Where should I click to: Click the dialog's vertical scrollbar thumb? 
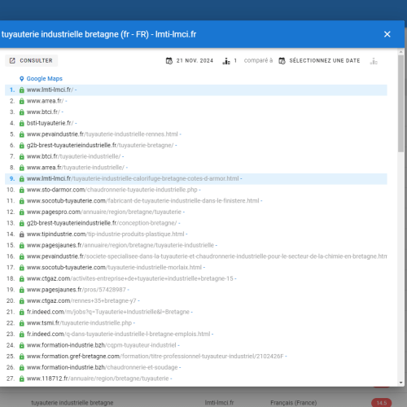coord(401,103)
